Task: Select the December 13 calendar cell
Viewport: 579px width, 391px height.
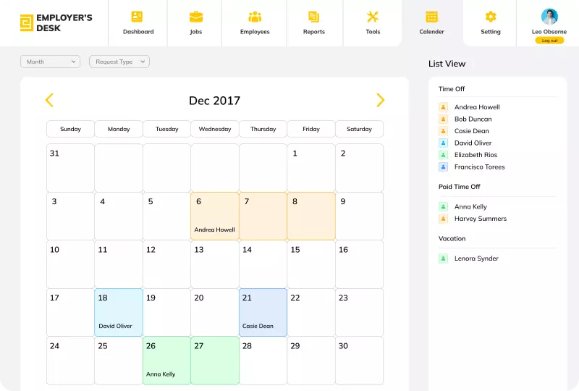Action: 214,264
